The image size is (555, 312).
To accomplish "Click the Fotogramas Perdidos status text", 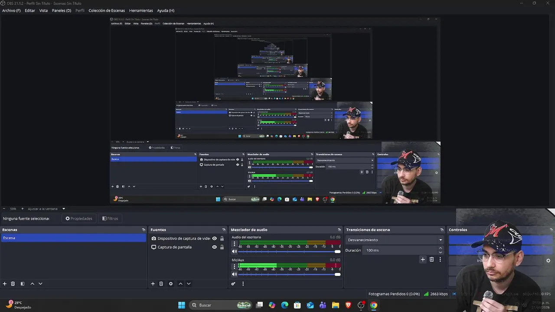I will [x=394, y=294].
